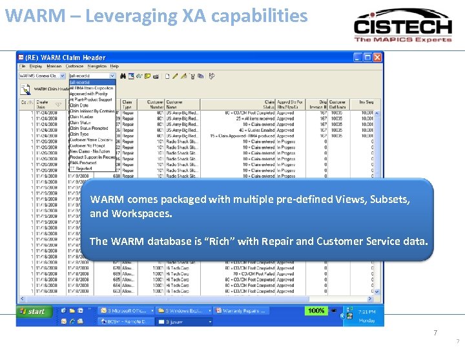This screenshot has height=349, width=465.
Task: Open '3 Microsoft Offic...' taskbar group
Action: (127, 311)
